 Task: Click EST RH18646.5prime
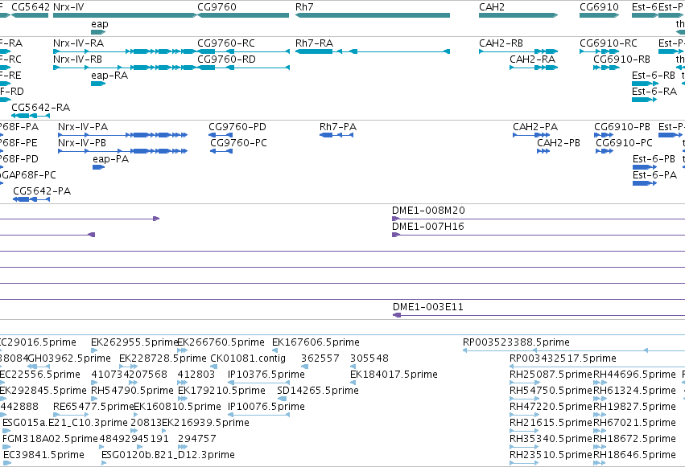pos(600,463)
